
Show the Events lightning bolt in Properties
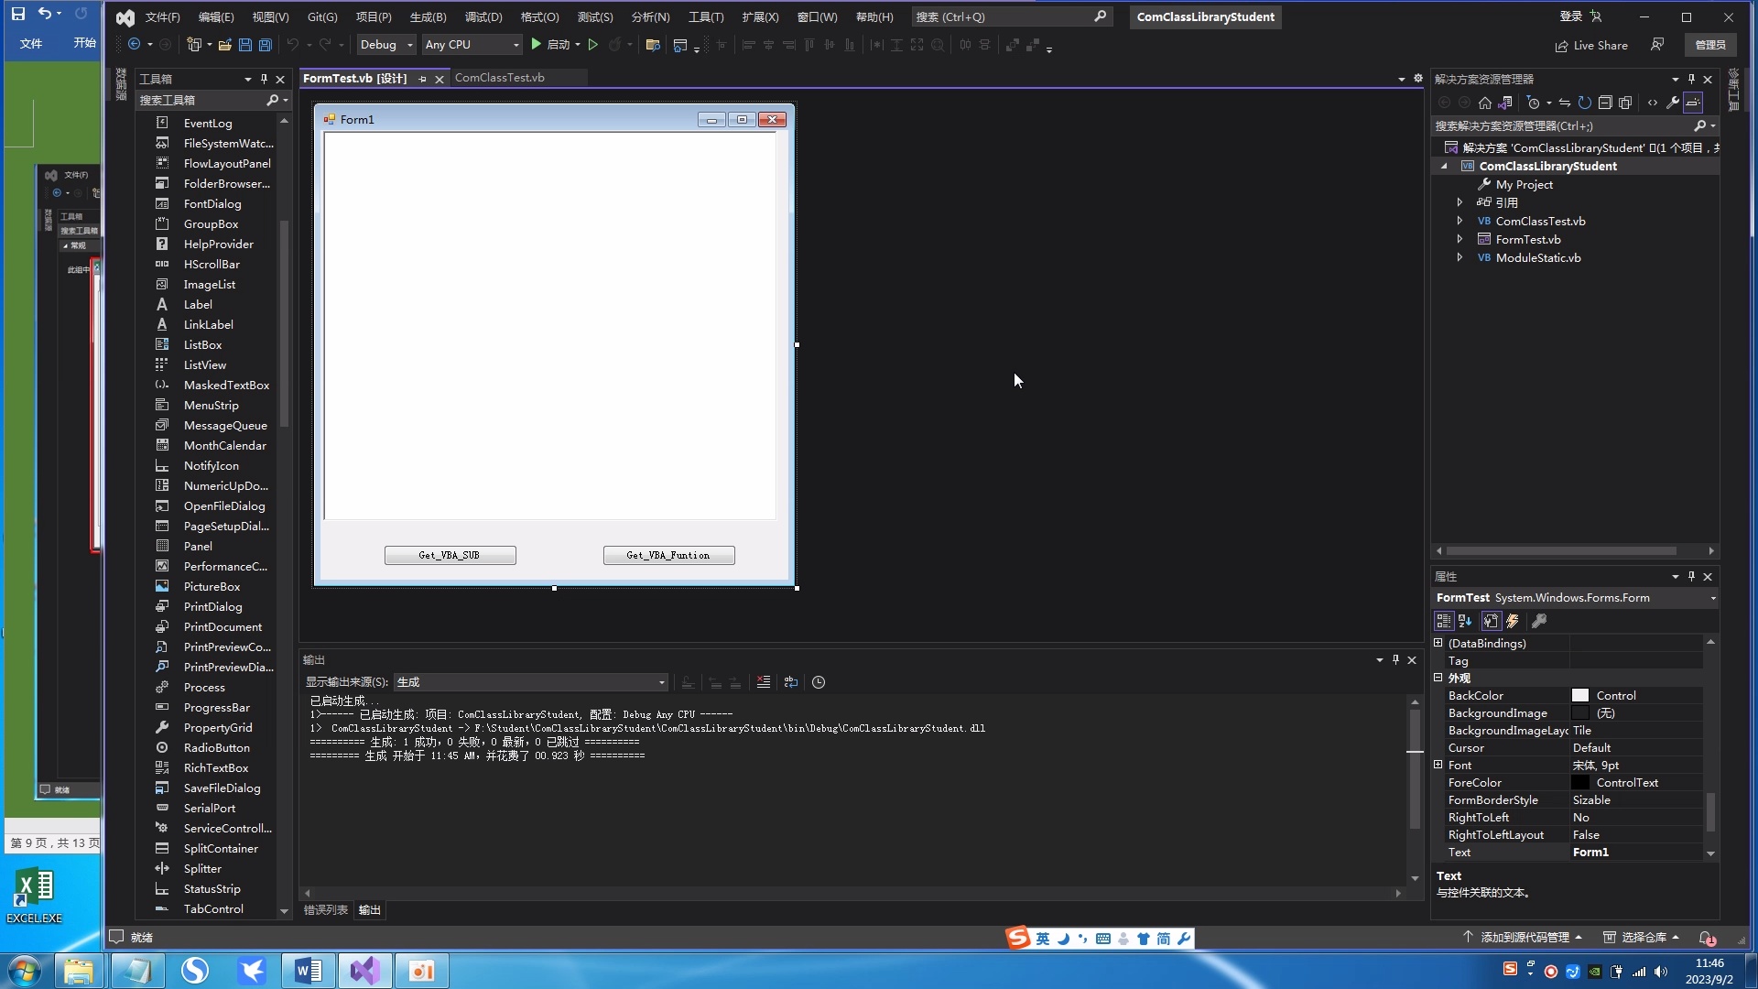(1513, 621)
